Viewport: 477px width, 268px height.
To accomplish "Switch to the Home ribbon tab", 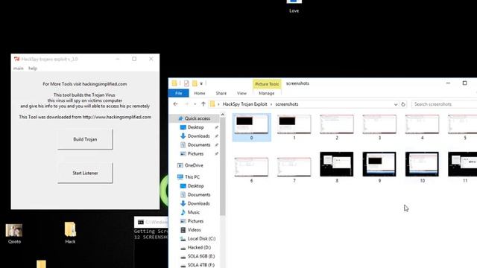I will [x=200, y=93].
